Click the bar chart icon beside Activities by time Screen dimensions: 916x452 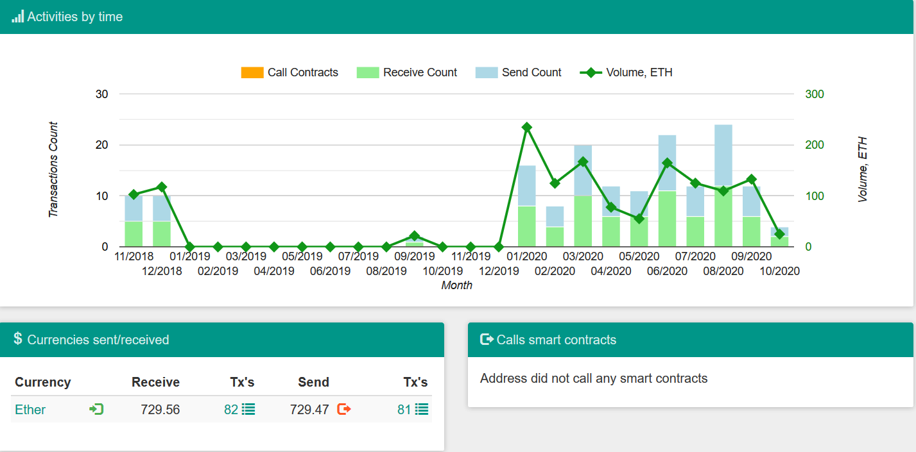(17, 17)
